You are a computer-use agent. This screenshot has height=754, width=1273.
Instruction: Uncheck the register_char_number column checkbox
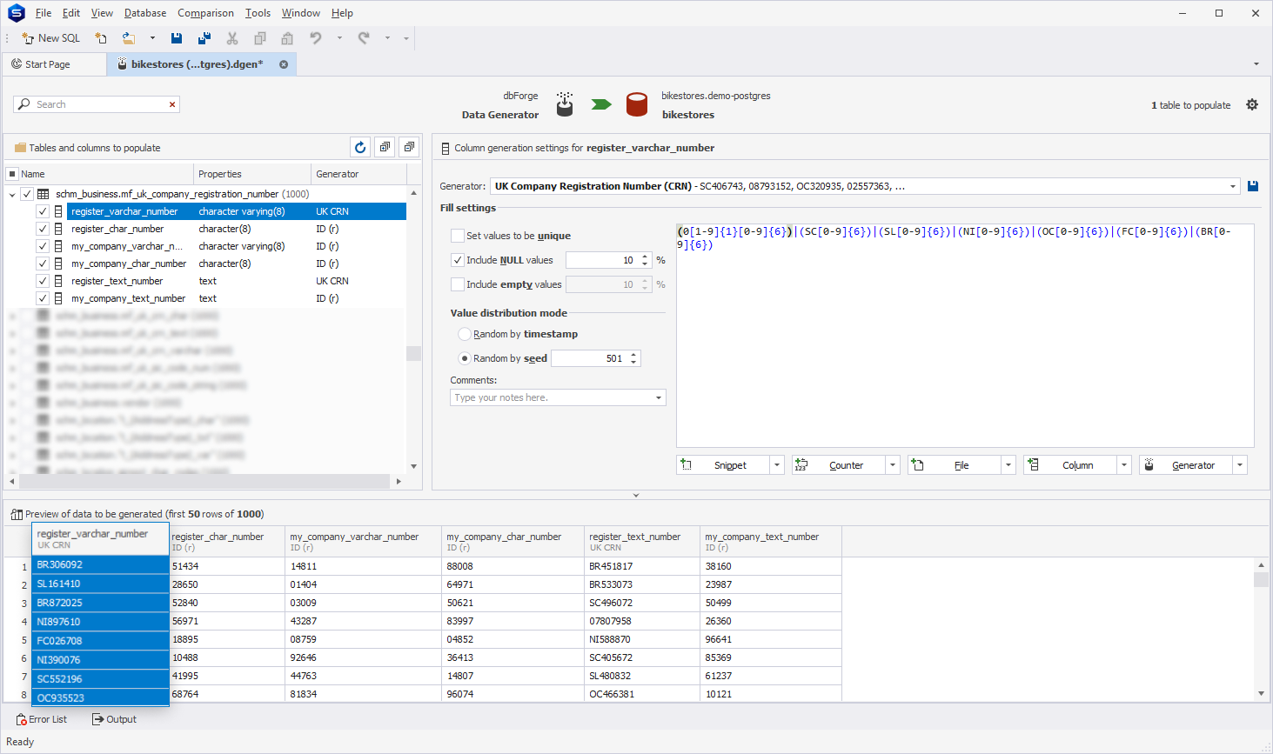click(x=42, y=229)
